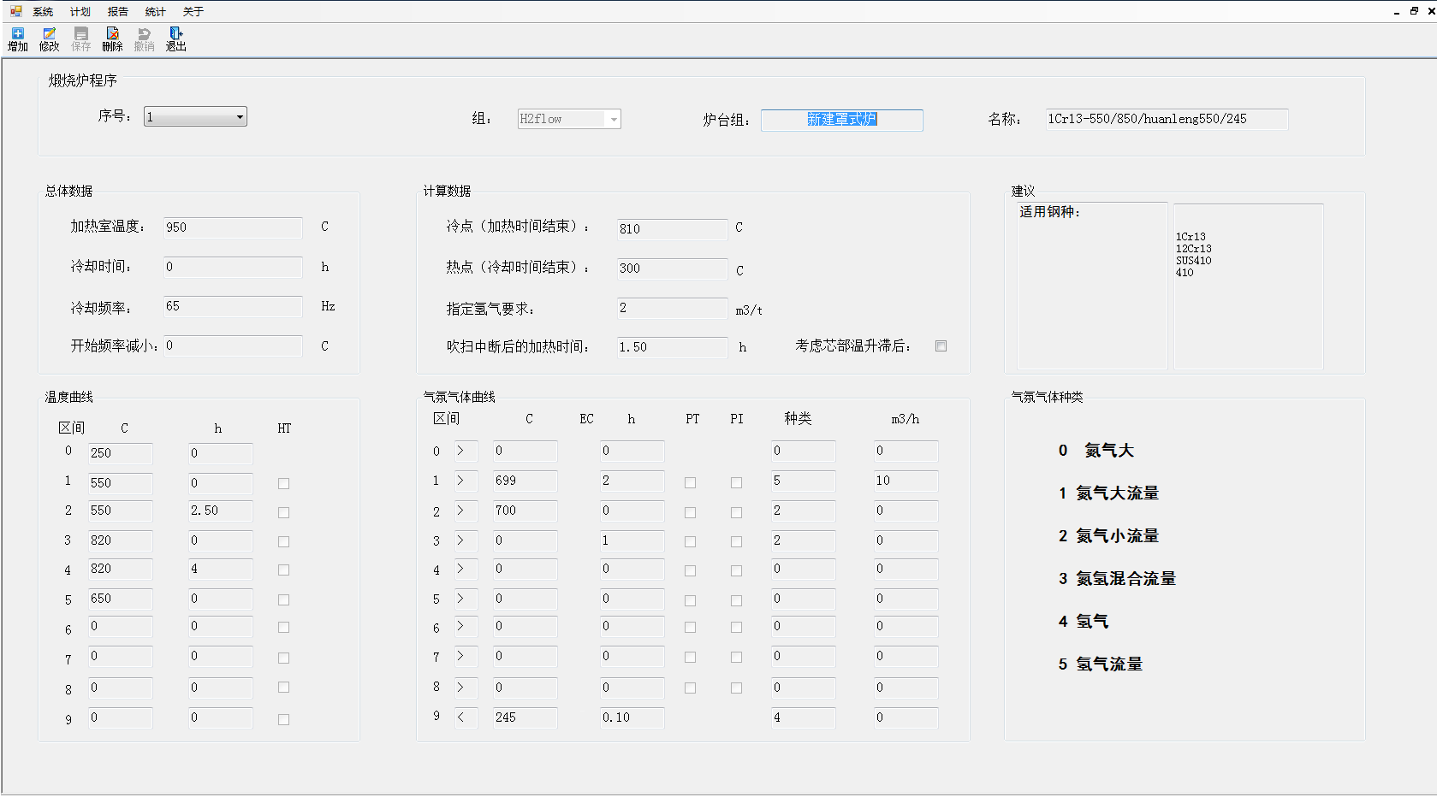The height and width of the screenshot is (803, 1437).
Task: Open the 统计 menu
Action: (155, 12)
